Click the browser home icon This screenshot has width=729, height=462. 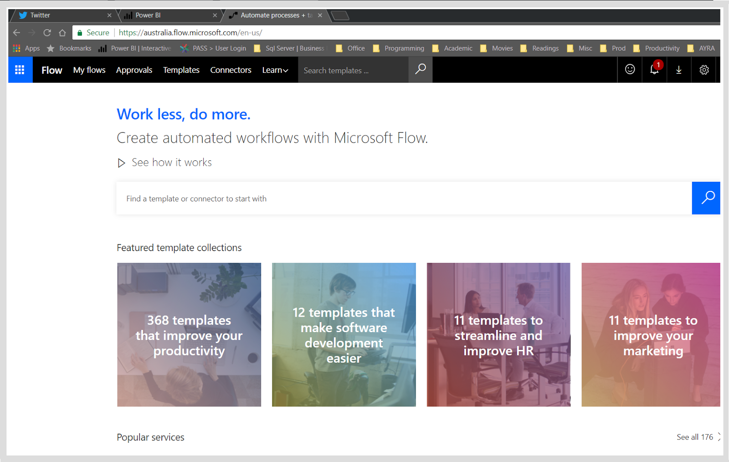point(62,33)
